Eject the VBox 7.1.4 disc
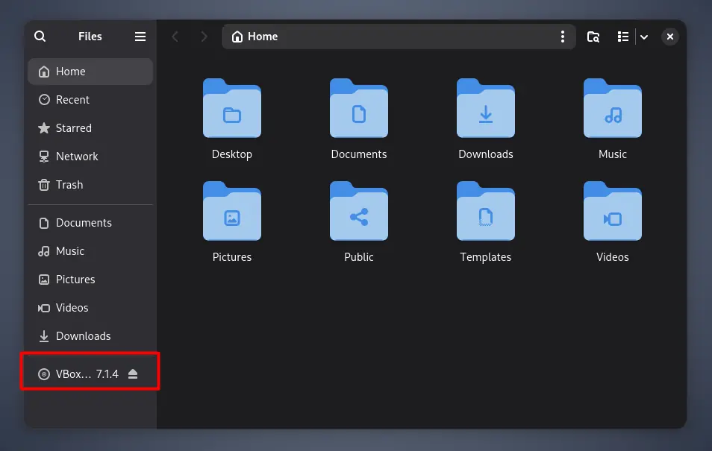The width and height of the screenshot is (712, 451). [133, 374]
